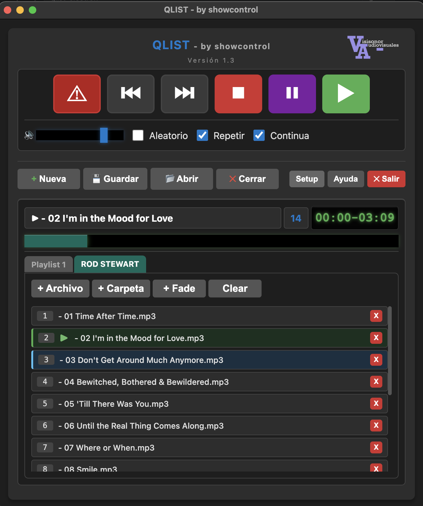This screenshot has height=506, width=423.
Task: Pause playback with the purple button
Action: point(292,94)
